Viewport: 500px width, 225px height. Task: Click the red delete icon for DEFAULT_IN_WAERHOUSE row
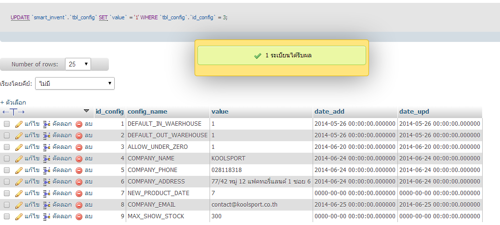coord(79,124)
